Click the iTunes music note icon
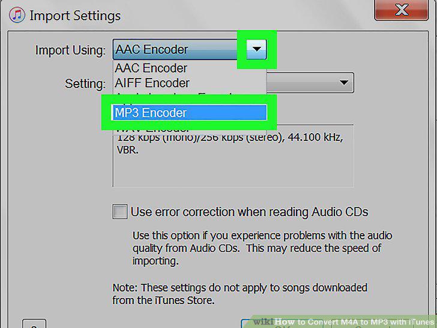437x328 pixels. [17, 14]
